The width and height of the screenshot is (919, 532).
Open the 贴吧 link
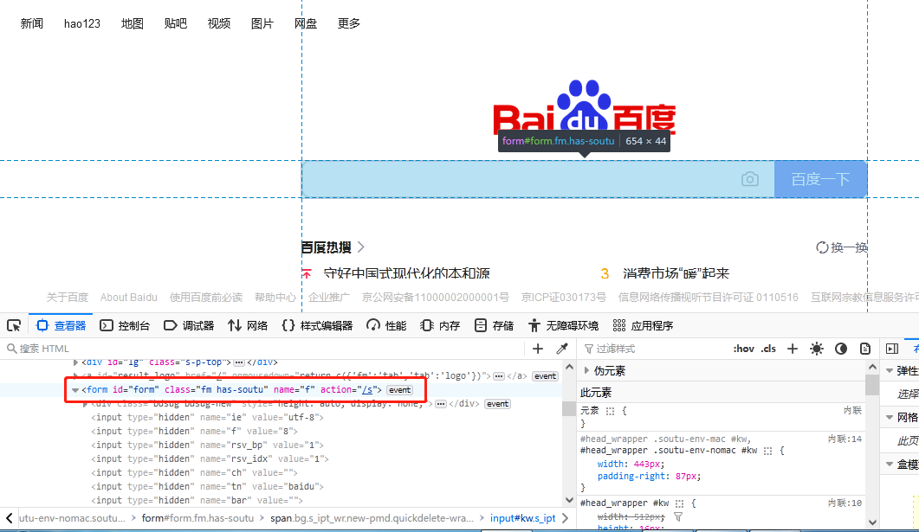click(175, 23)
